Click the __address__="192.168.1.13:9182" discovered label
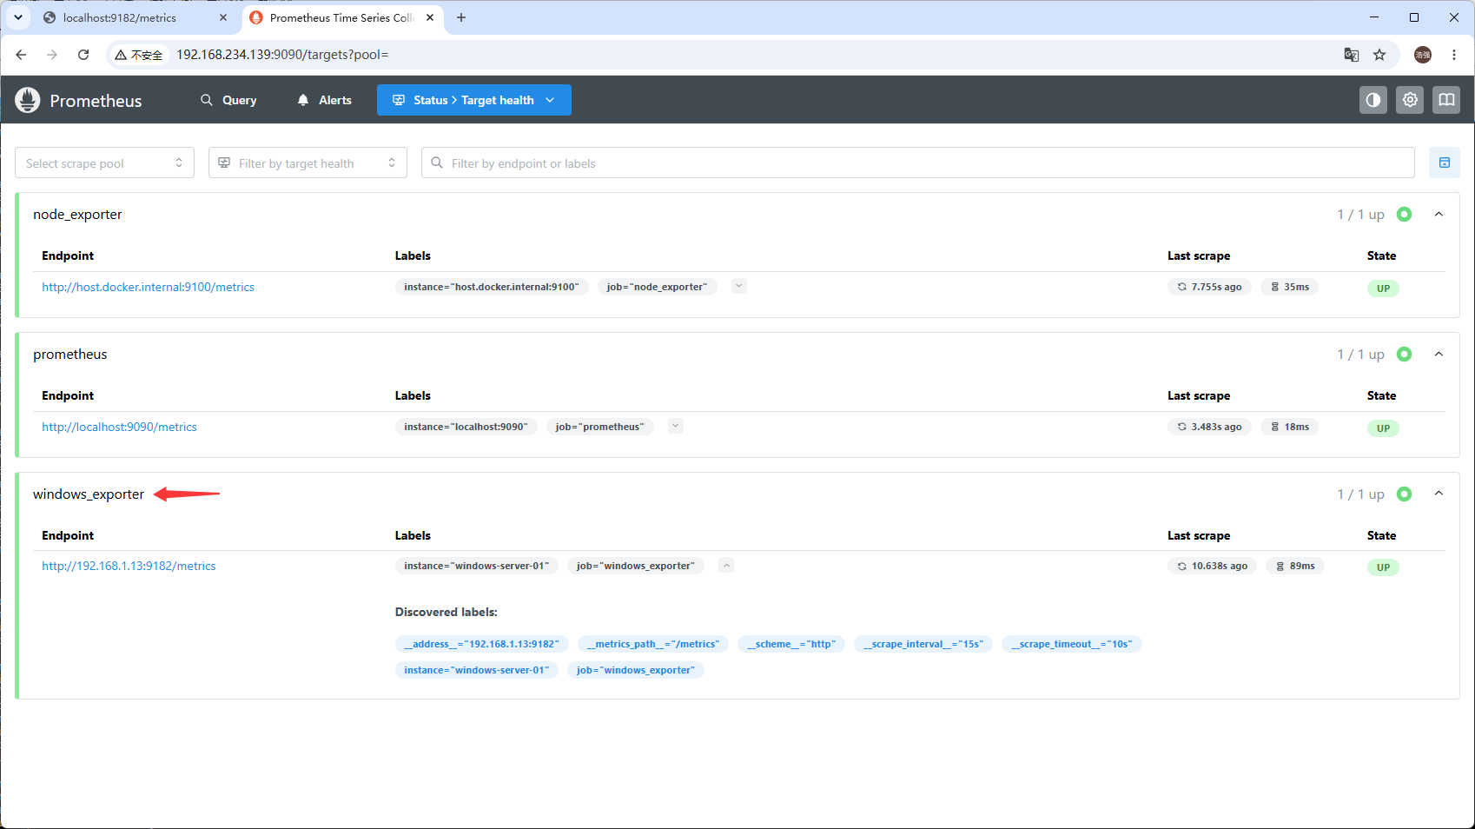This screenshot has width=1475, height=829. pos(482,644)
